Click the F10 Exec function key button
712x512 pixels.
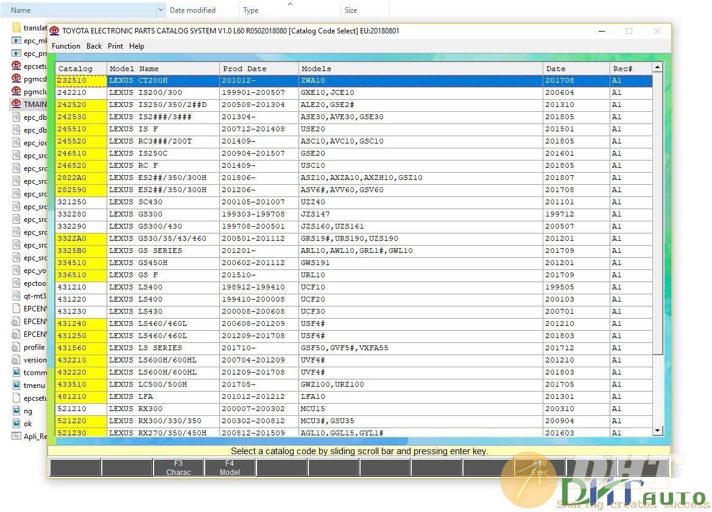coord(540,468)
